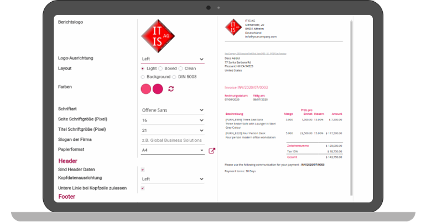This screenshot has width=426, height=222.
Task: Click the Slogan der Firma input field
Action: [173, 140]
